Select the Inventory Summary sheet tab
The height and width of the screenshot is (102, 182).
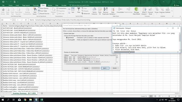pos(24,93)
